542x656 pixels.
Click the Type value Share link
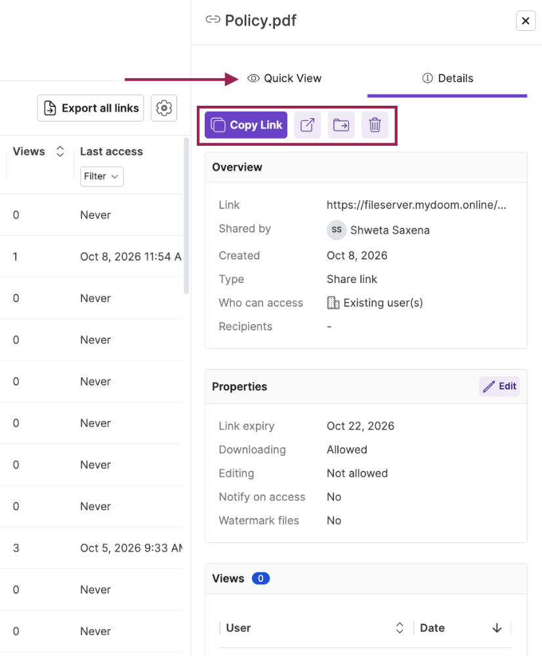point(352,279)
